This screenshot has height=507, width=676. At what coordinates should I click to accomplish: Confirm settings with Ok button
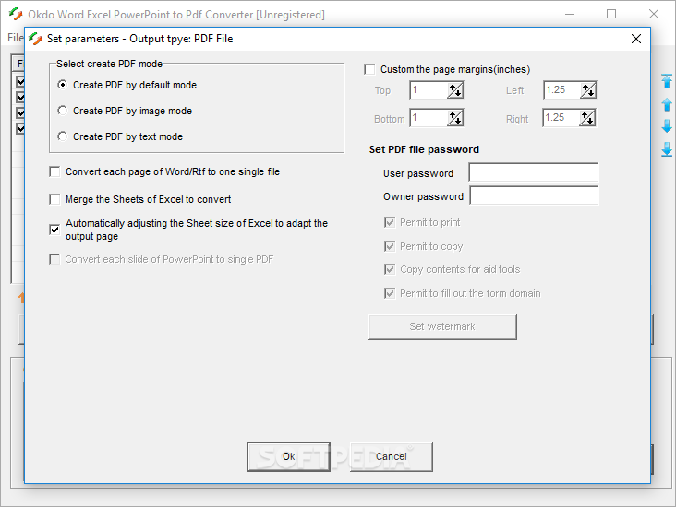(289, 456)
